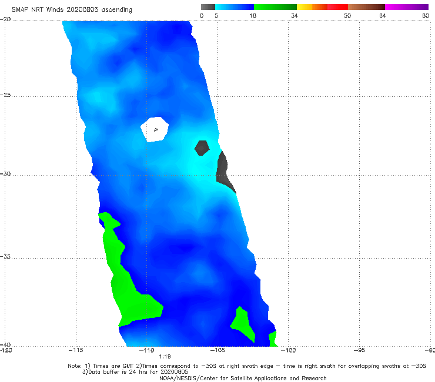This screenshot has height=382, width=435.
Task: Click the longitude label '-110'
Action: [147, 350]
